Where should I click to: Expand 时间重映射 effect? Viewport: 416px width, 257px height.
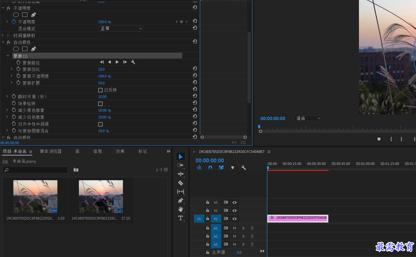coord(3,35)
